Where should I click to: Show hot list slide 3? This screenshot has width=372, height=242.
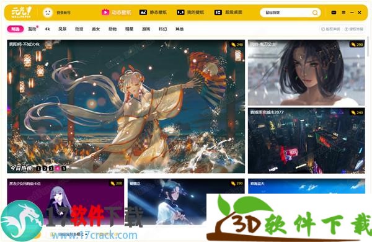pos(51,168)
